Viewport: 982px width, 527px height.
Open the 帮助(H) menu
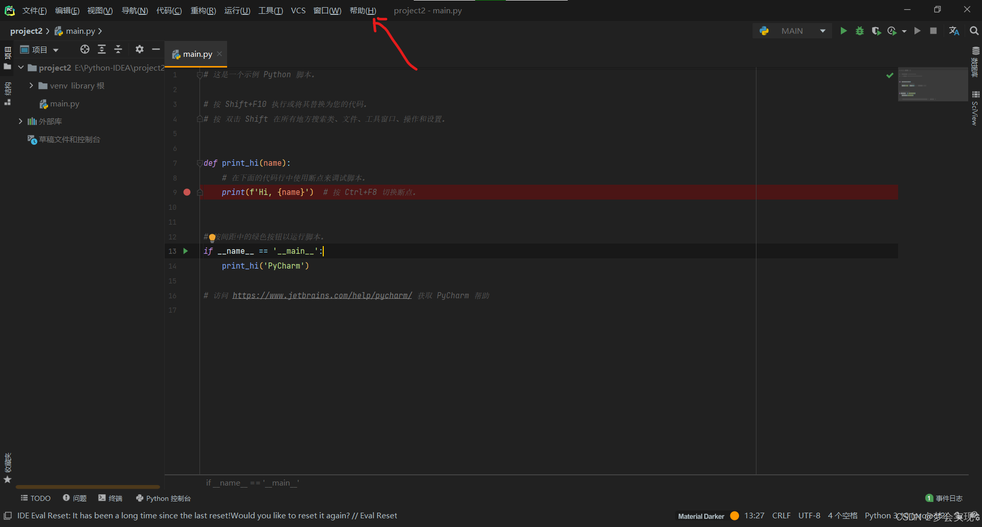tap(363, 11)
